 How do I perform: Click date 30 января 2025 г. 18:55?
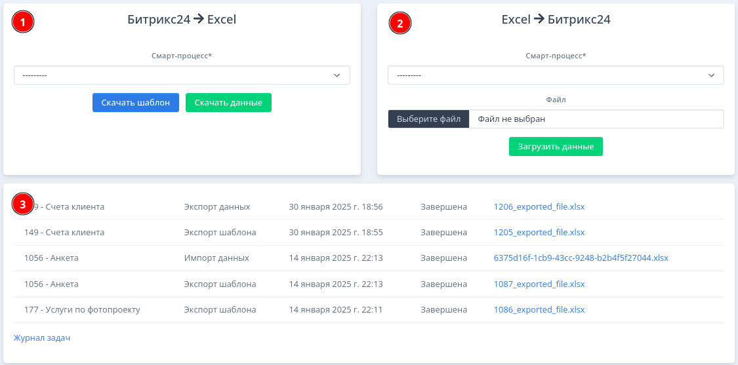point(336,233)
